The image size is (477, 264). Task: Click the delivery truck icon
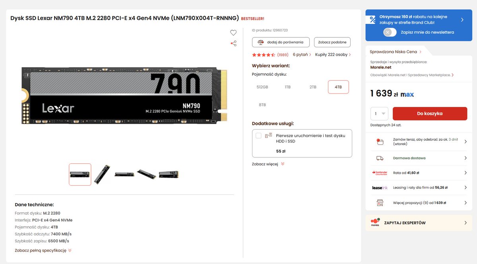click(380, 158)
